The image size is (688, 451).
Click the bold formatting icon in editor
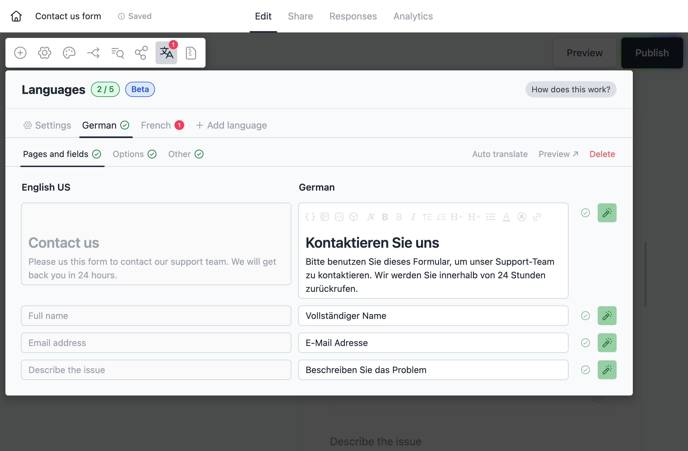point(385,216)
